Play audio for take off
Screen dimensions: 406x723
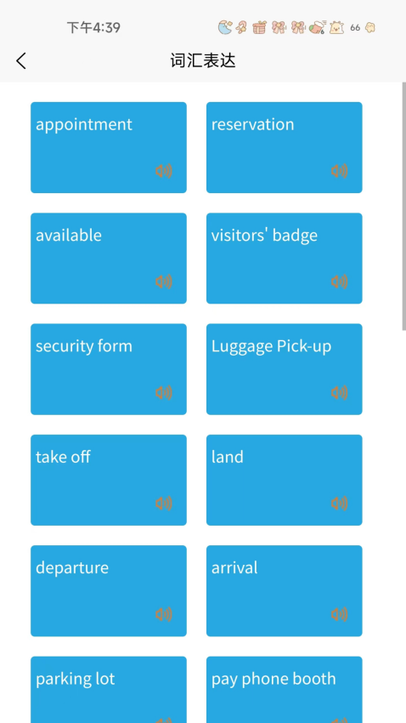point(164,504)
